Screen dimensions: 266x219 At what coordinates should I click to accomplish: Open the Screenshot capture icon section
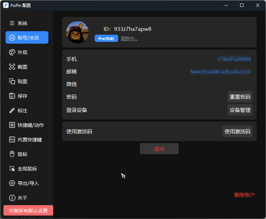[x=12, y=67]
